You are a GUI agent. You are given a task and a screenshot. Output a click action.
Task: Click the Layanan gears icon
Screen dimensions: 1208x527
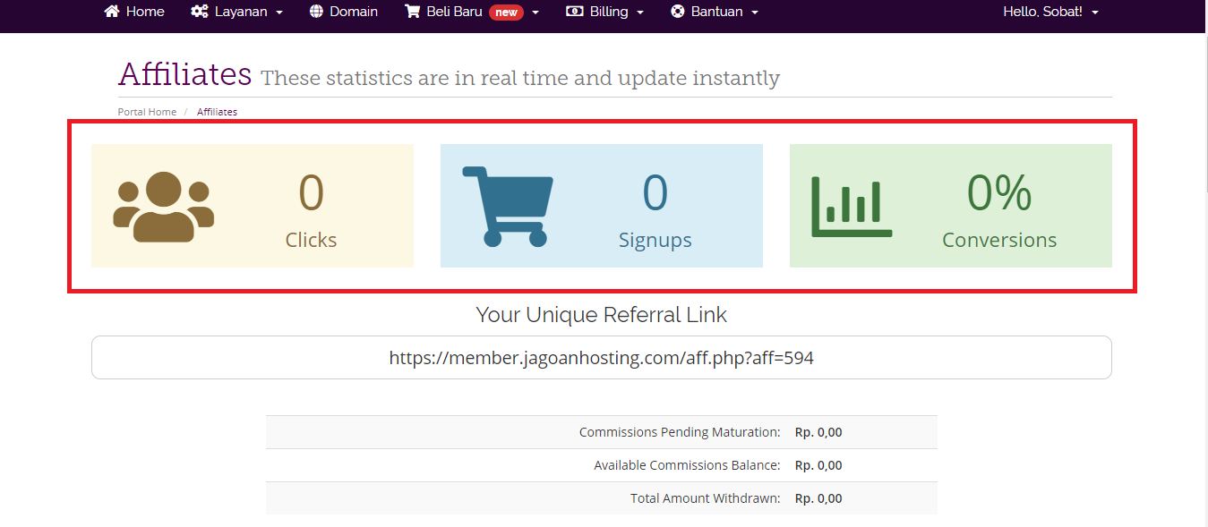point(199,12)
